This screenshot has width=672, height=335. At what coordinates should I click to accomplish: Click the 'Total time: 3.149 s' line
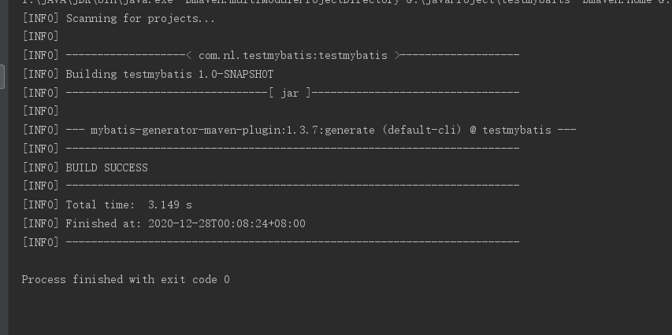pos(108,205)
